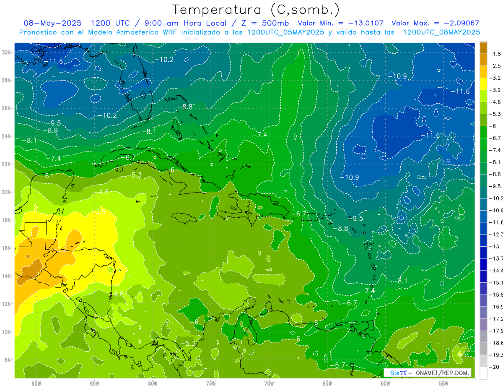Click the "-3.2" color bar legend value
The image size is (503, 389).
pyautogui.click(x=495, y=78)
